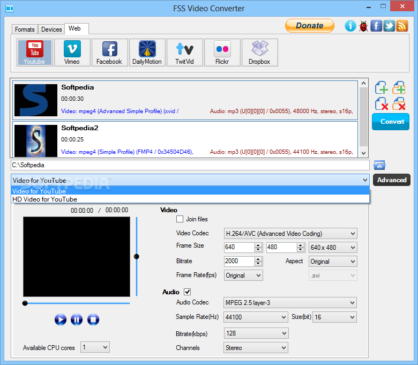
Task: Decrease frame height 480 with down arrow
Action: coord(301,250)
